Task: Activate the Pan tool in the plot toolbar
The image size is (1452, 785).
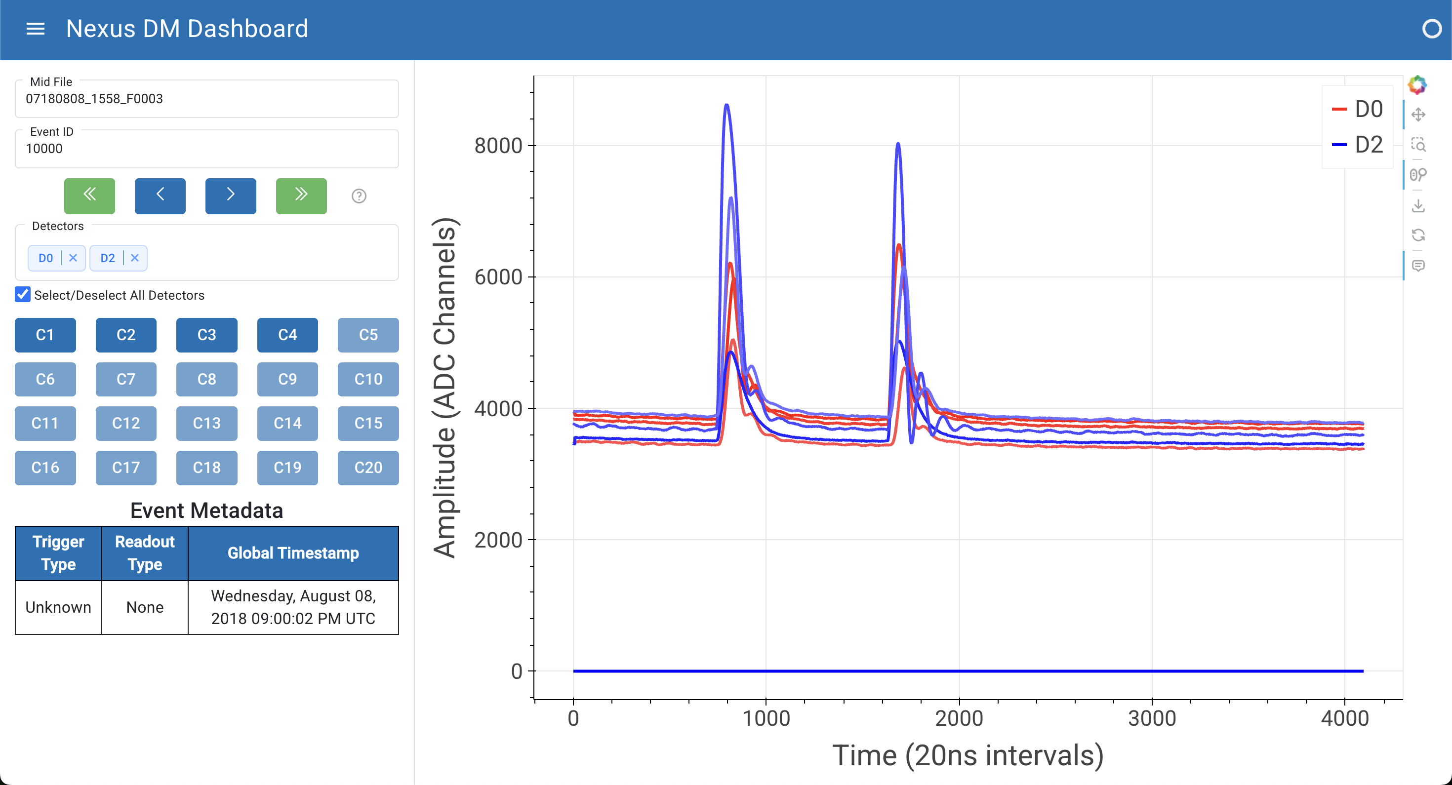Action: [1420, 115]
